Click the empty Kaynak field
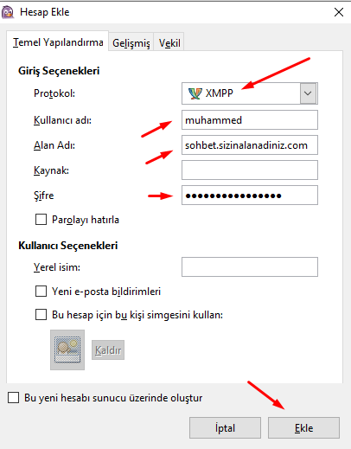Image resolution: width=351 pixels, height=449 pixels. click(x=250, y=170)
